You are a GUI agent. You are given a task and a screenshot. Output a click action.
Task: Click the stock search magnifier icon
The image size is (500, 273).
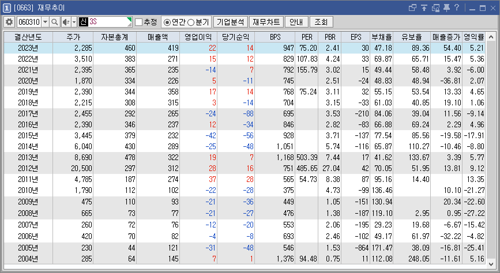pos(55,22)
